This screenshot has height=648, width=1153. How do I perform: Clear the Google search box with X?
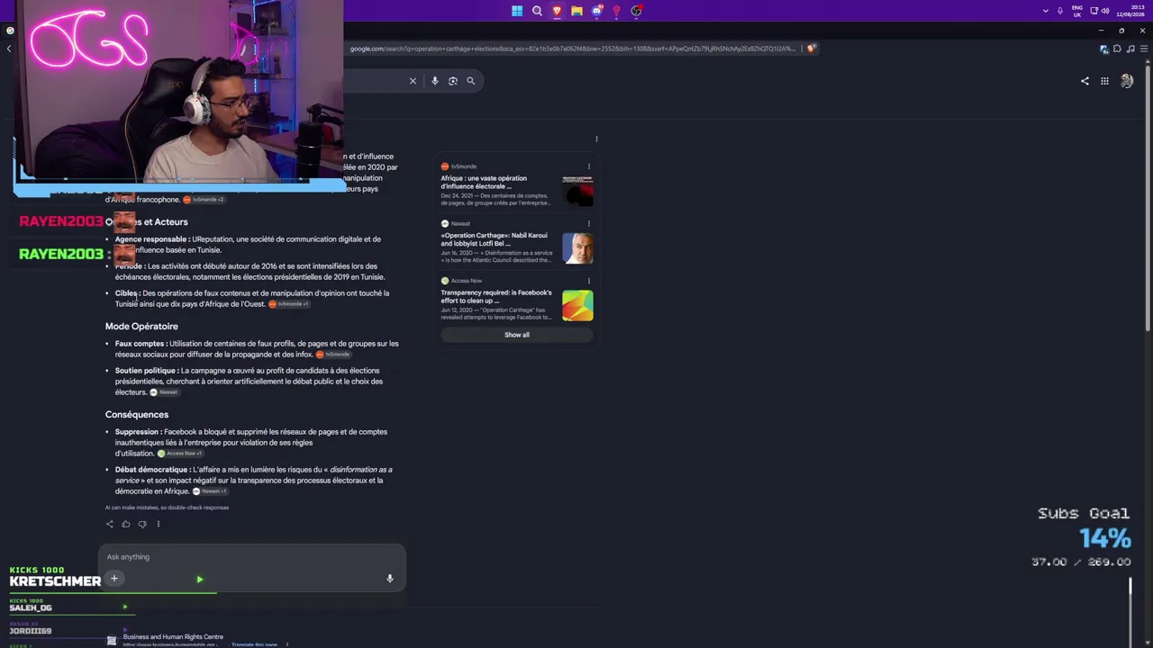tap(413, 81)
